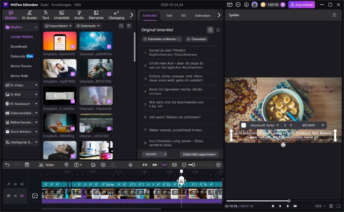Open the Übergang transitions tab
The height and width of the screenshot is (212, 344).
(116, 15)
